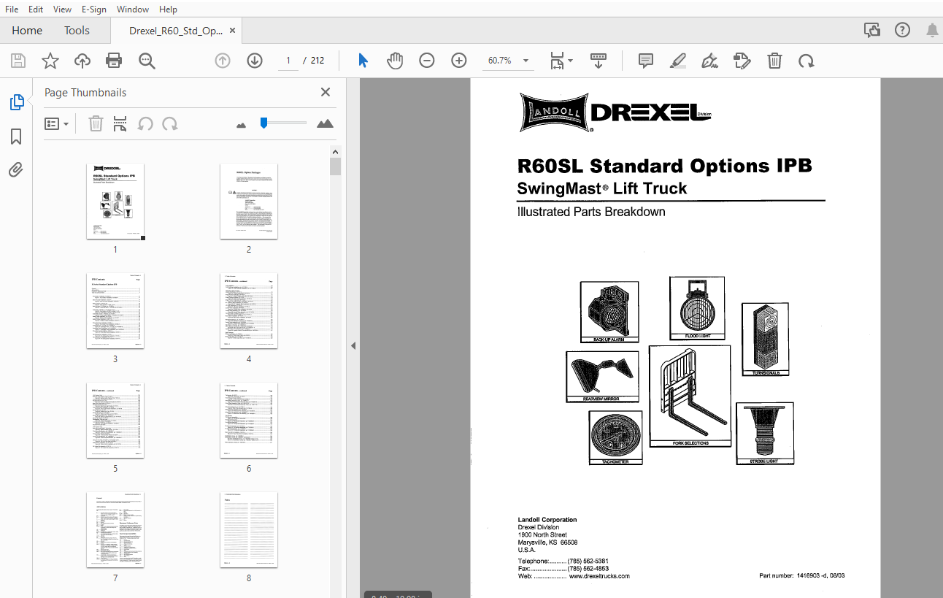Click the Save file icon
Screen dimensions: 943x598
tap(18, 61)
